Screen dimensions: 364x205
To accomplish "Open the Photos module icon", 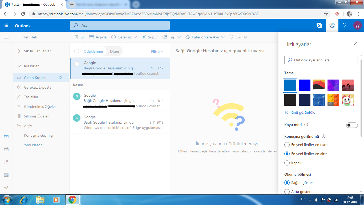I will [x=6, y=175].
